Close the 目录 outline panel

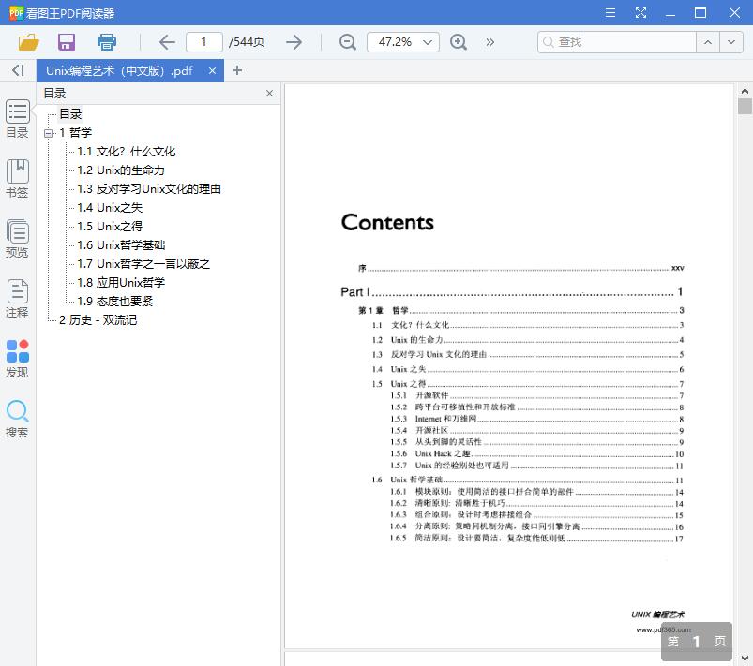269,93
